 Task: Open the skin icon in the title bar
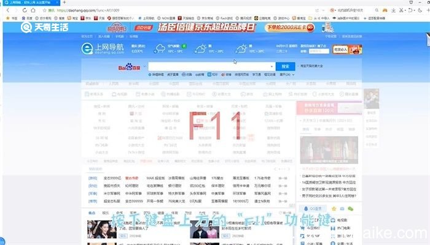pyautogui.click(x=411, y=2)
